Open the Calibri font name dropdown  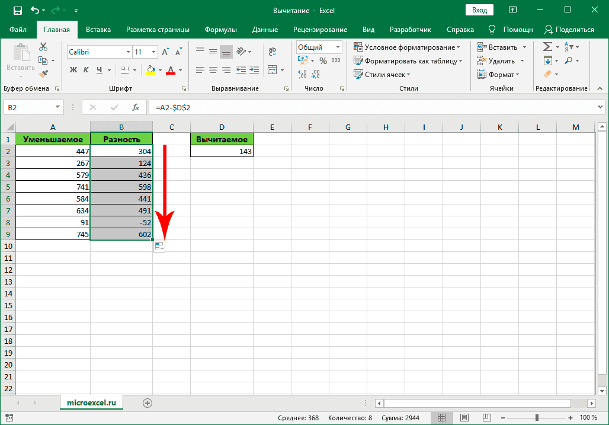[x=128, y=52]
